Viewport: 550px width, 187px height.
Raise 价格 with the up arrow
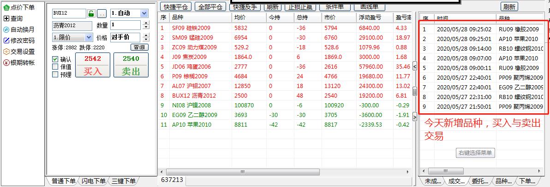coord(146,35)
